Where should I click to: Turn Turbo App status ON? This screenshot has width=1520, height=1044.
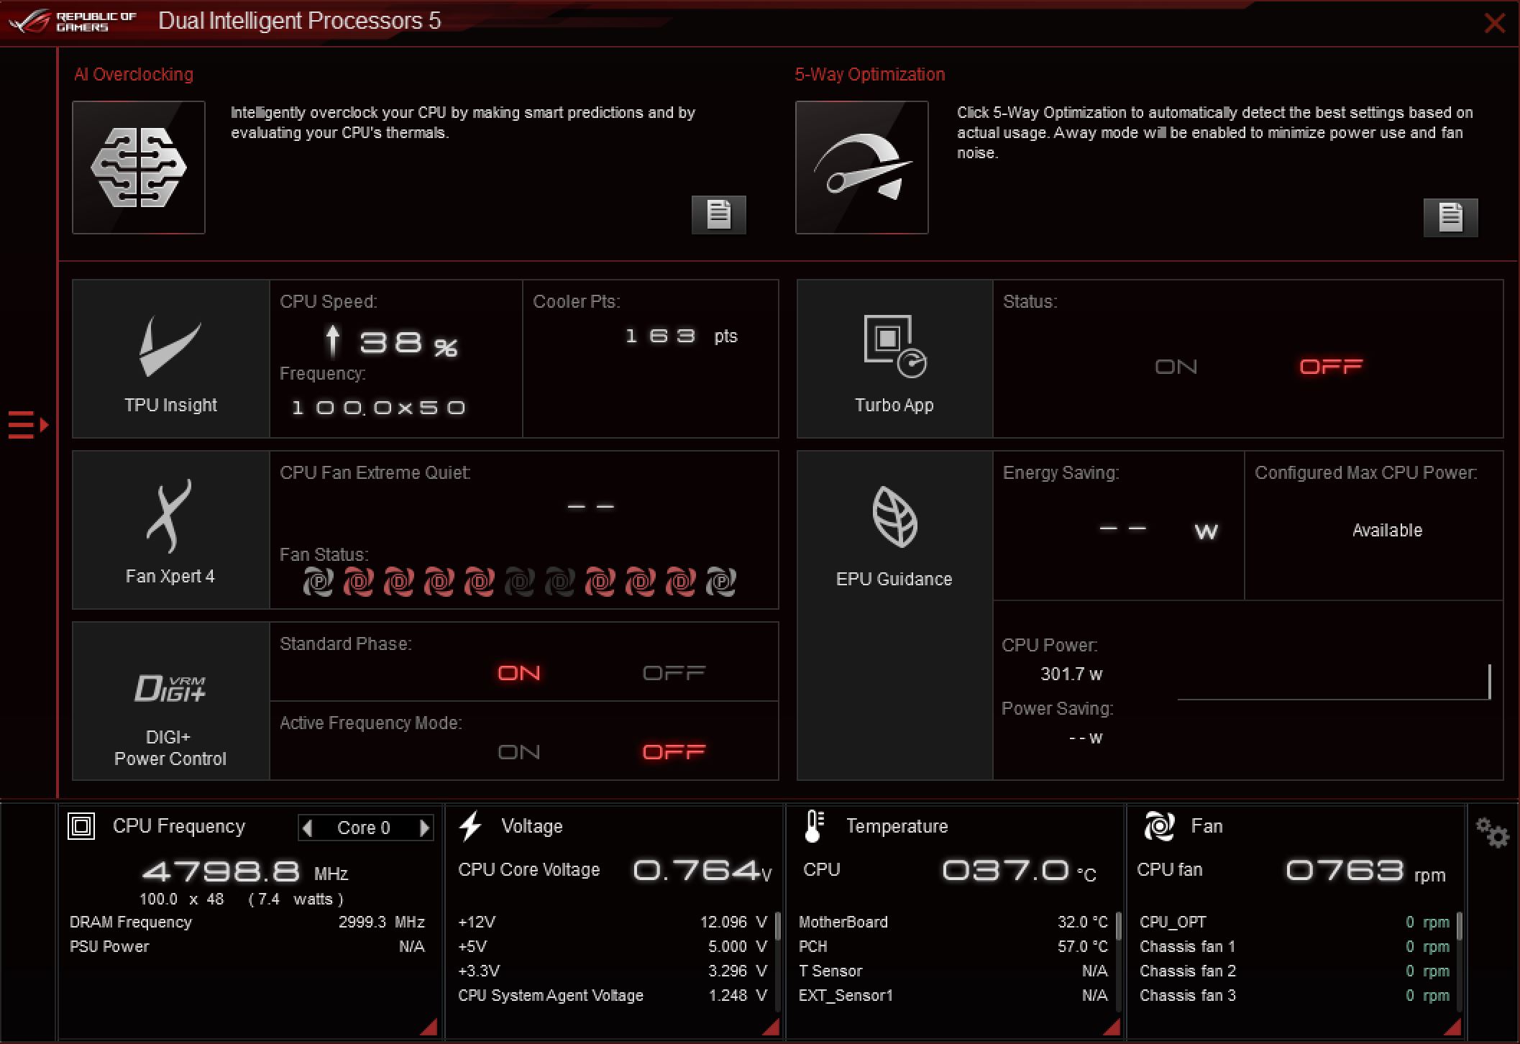pyautogui.click(x=1176, y=367)
